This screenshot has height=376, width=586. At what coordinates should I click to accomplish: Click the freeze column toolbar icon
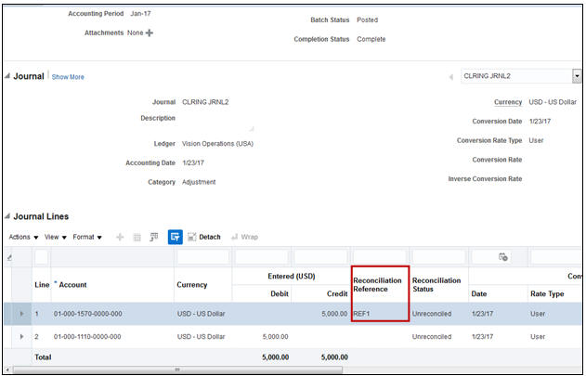click(154, 237)
